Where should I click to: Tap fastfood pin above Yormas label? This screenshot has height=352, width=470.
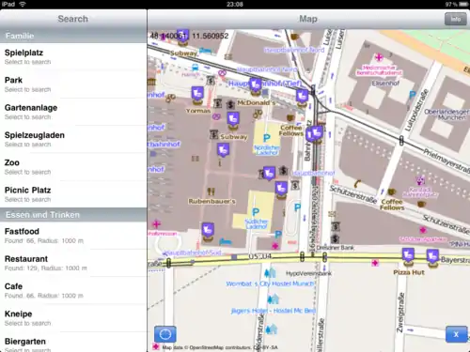[x=197, y=95]
